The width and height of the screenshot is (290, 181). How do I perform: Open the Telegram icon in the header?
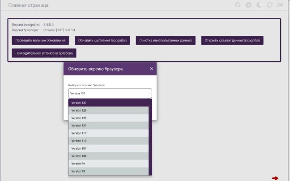[x=248, y=5]
